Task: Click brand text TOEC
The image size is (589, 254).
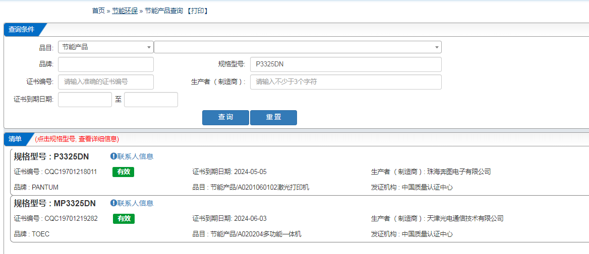Action: pos(41,234)
